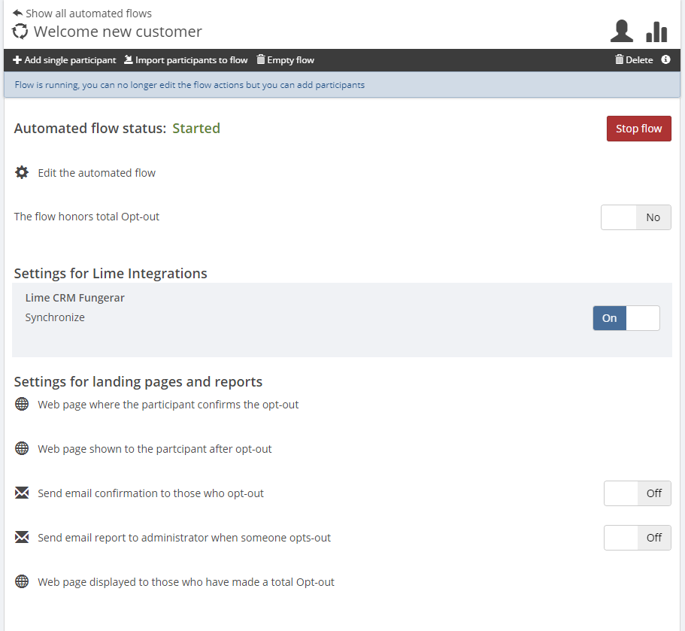Click the participants person icon

[621, 31]
